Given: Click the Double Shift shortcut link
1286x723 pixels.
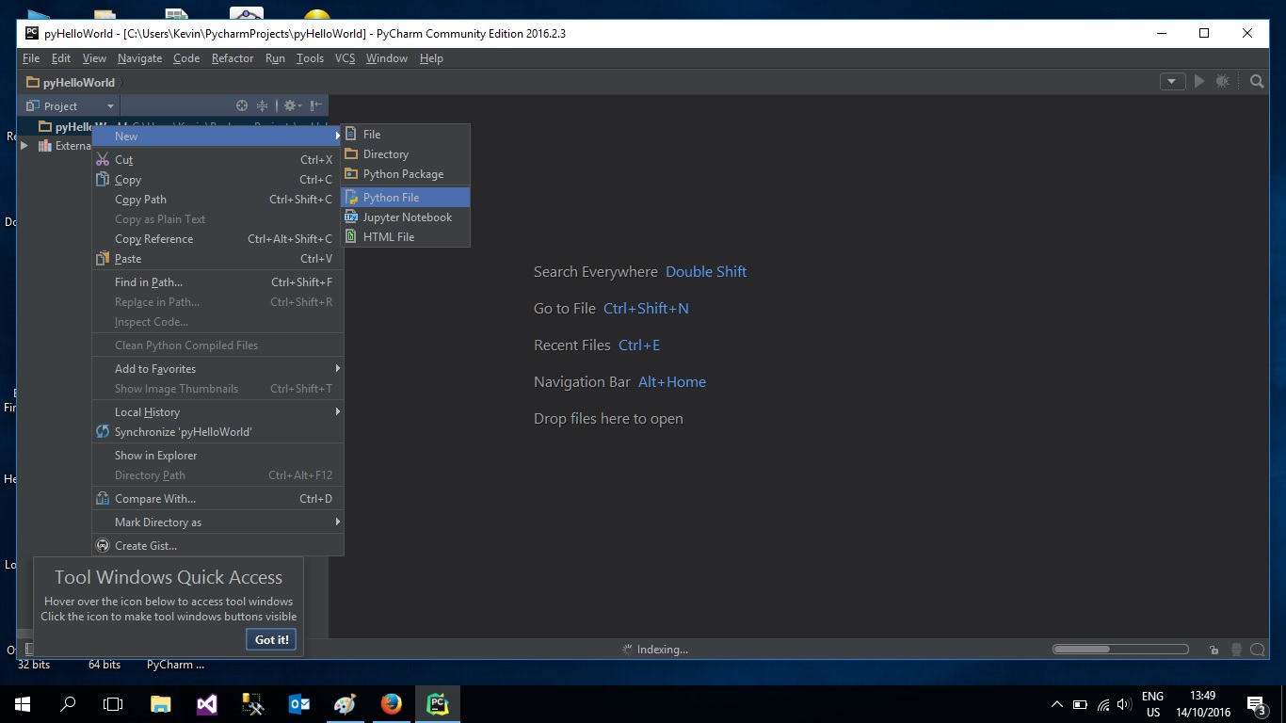Looking at the screenshot, I should point(705,271).
